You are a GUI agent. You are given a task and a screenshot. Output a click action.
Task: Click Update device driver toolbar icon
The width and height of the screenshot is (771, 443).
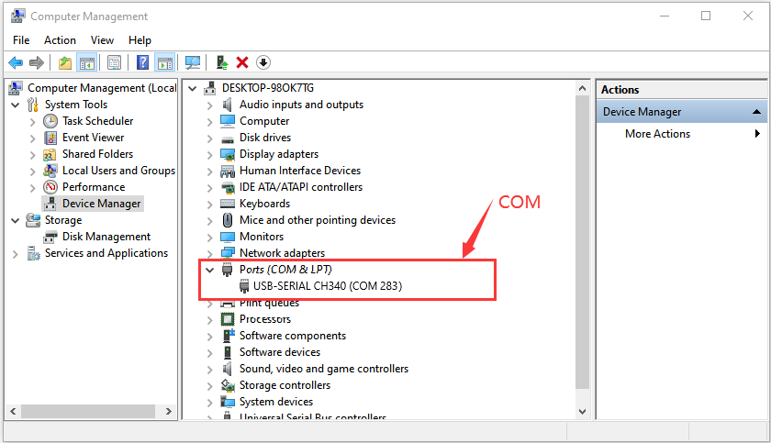click(222, 62)
